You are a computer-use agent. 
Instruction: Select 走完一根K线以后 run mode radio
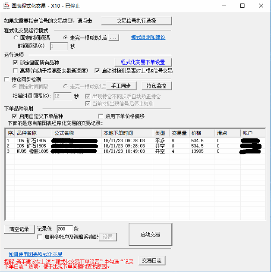point(66,38)
